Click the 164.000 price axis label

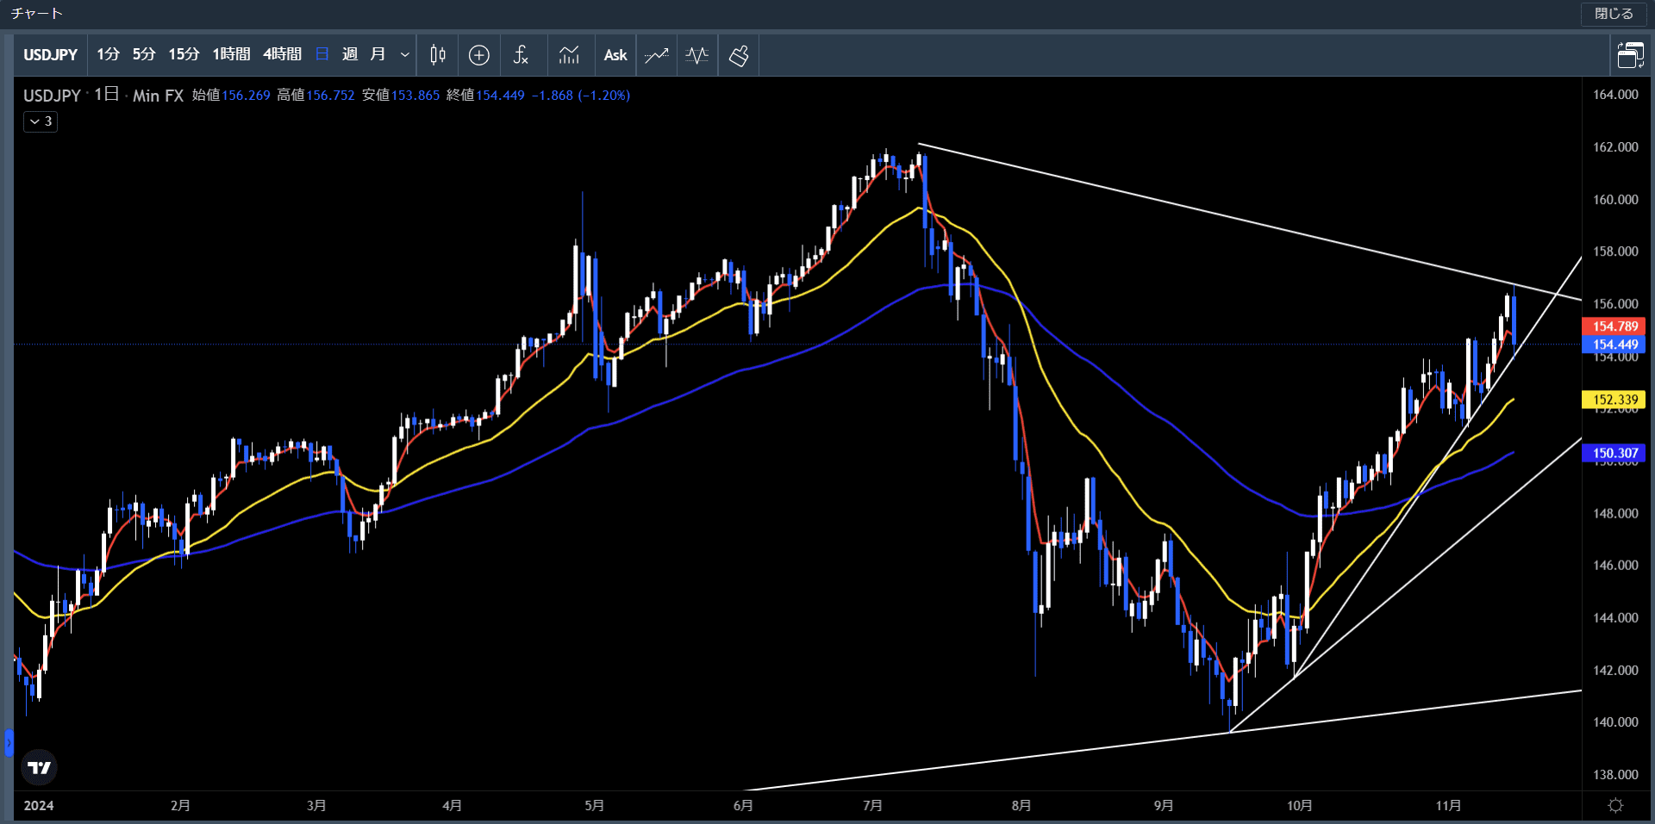point(1615,95)
